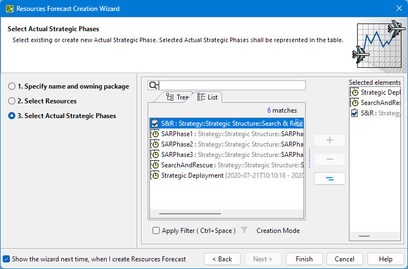Select the SARPhase1 clock icon

155,134
